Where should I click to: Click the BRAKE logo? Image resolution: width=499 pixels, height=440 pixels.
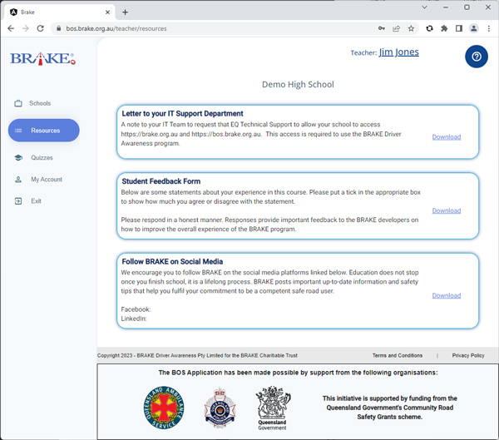coord(42,59)
